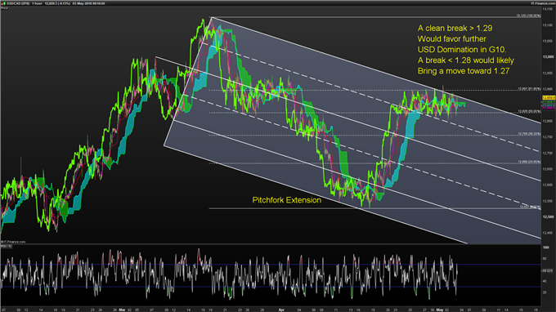Click the USD/CAD (DFB) instrument title
Viewport: 556px width, 312px height.
click(18, 3)
